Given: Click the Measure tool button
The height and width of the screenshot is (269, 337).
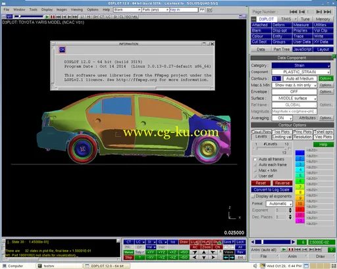Looking at the screenshot, I should [302, 25].
